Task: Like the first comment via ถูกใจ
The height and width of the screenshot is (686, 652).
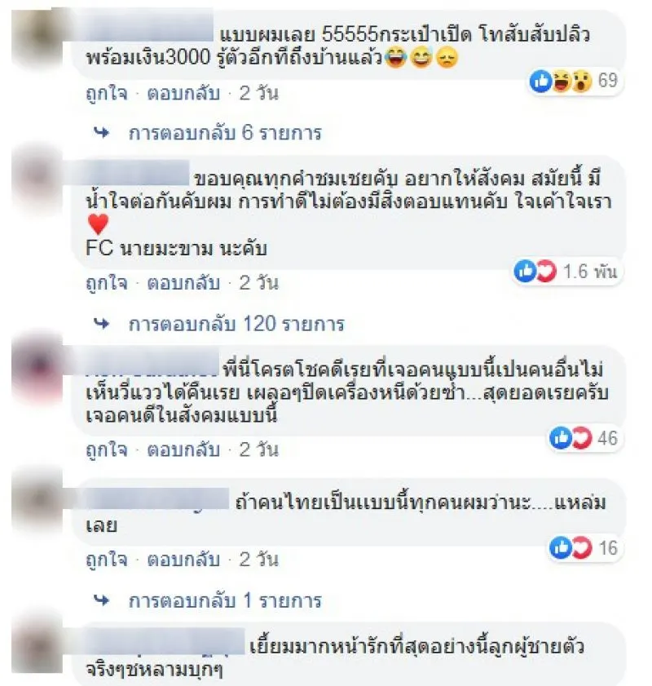Action: (107, 94)
